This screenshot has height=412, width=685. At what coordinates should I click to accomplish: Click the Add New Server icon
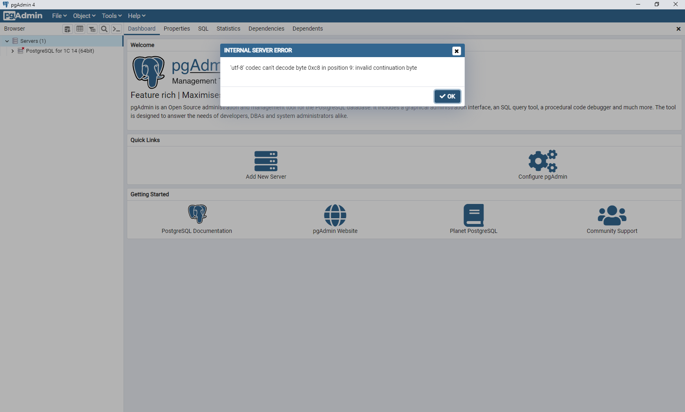tap(266, 161)
